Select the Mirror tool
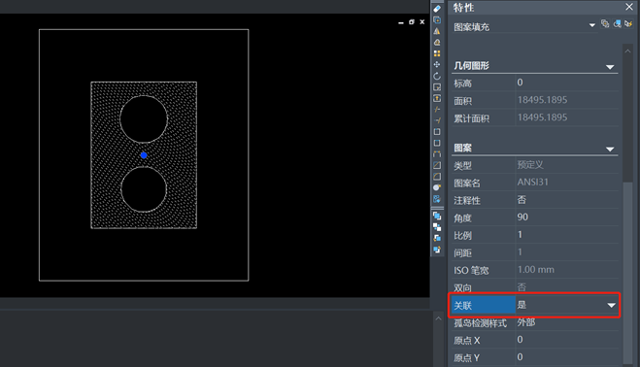This screenshot has height=367, width=640. [x=437, y=31]
